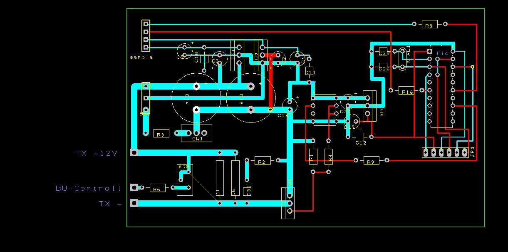The image size is (508, 252).
Task: Select vertical resistor R1
Action: [313, 156]
